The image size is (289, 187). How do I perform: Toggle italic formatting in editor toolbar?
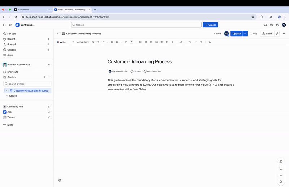103,42
